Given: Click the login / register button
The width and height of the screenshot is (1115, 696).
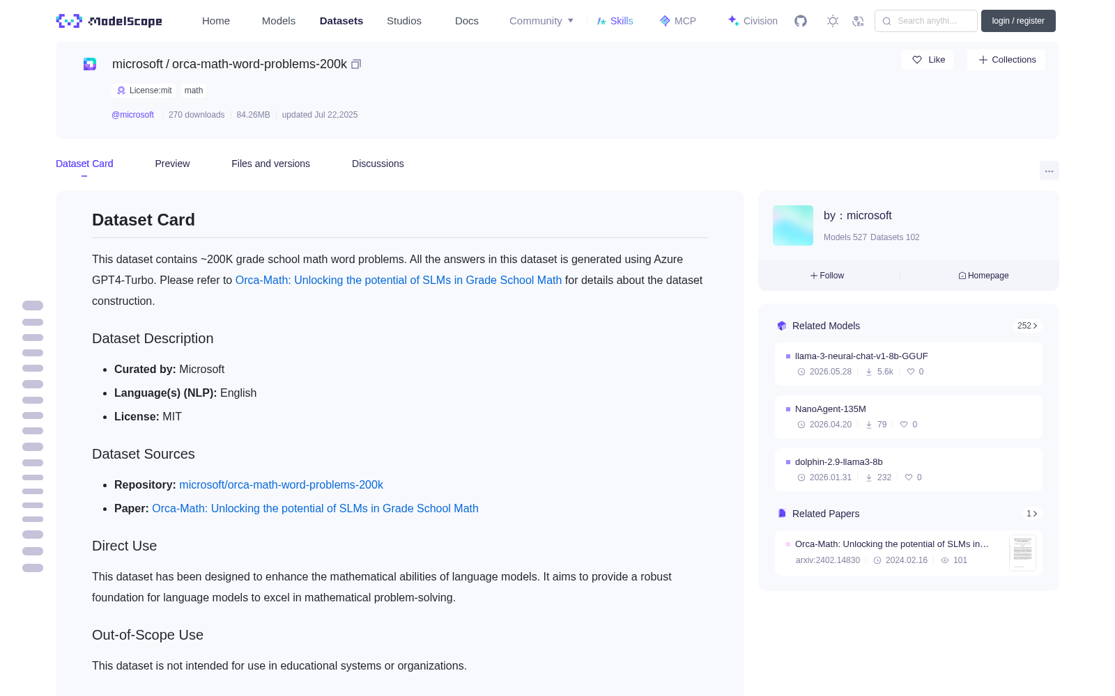Looking at the screenshot, I should 1018,21.
